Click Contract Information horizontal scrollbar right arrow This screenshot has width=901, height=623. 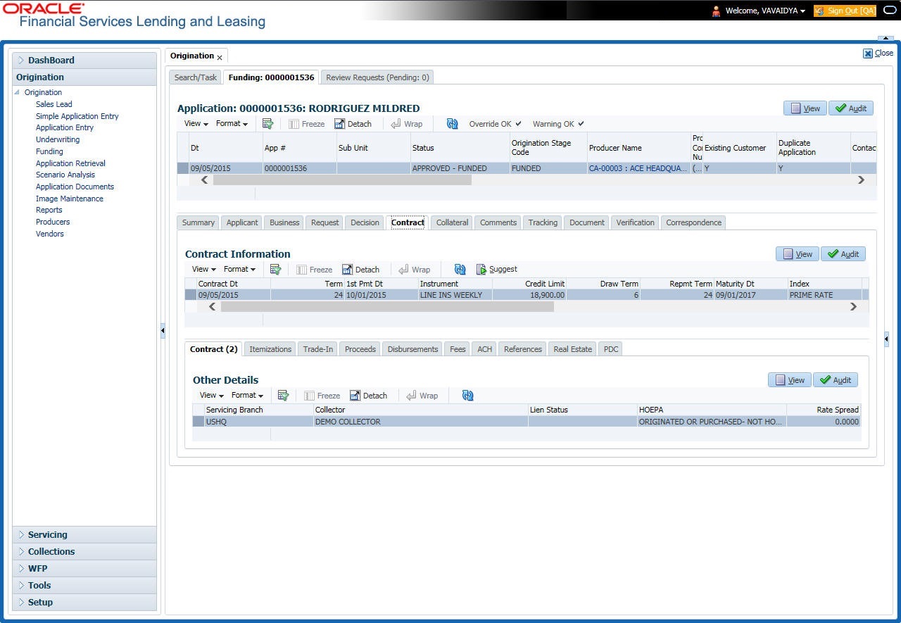point(853,306)
